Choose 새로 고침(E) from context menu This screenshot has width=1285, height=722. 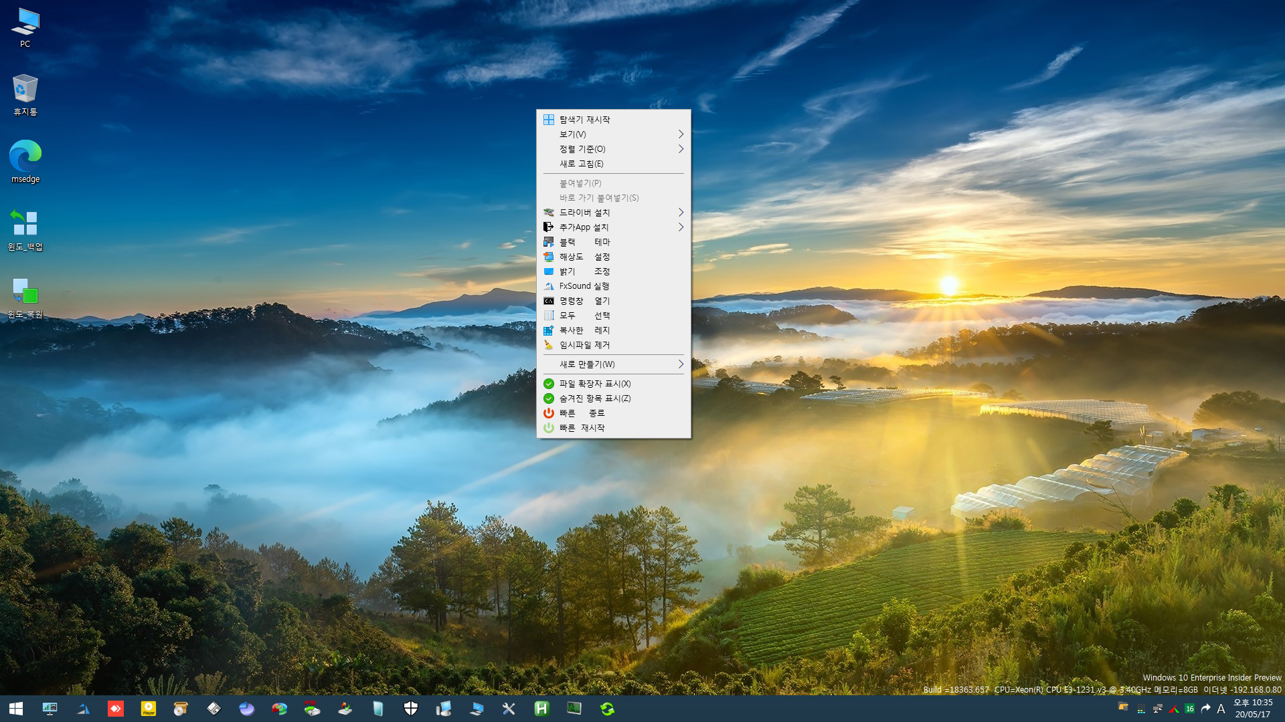(614, 164)
